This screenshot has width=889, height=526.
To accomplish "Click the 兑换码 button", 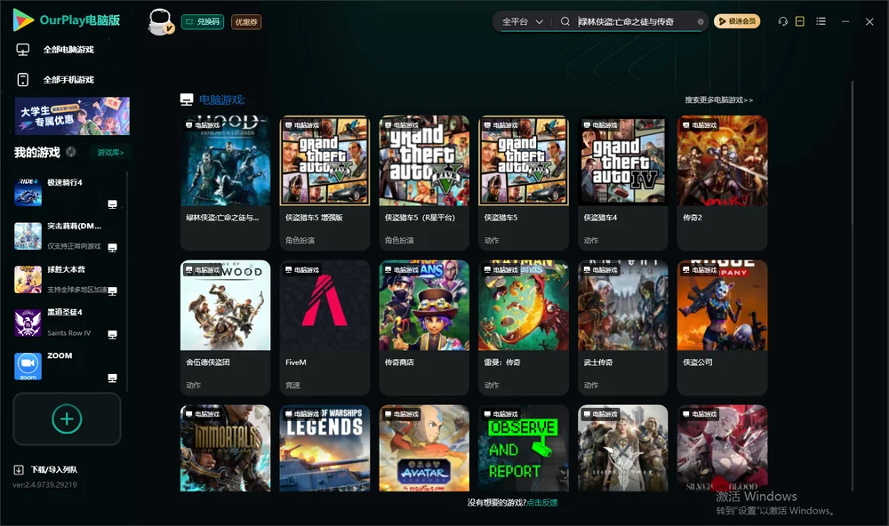I will point(203,22).
